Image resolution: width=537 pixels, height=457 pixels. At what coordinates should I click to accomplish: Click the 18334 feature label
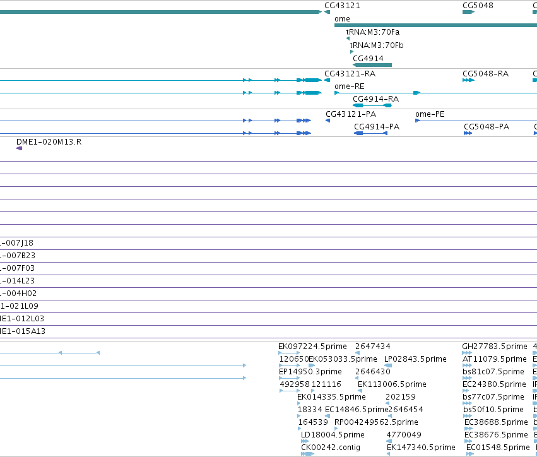[310, 410]
